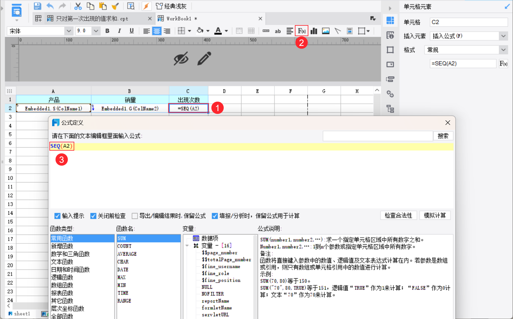
Task: Toggle the 输入提示 checkbox
Action: [57, 216]
